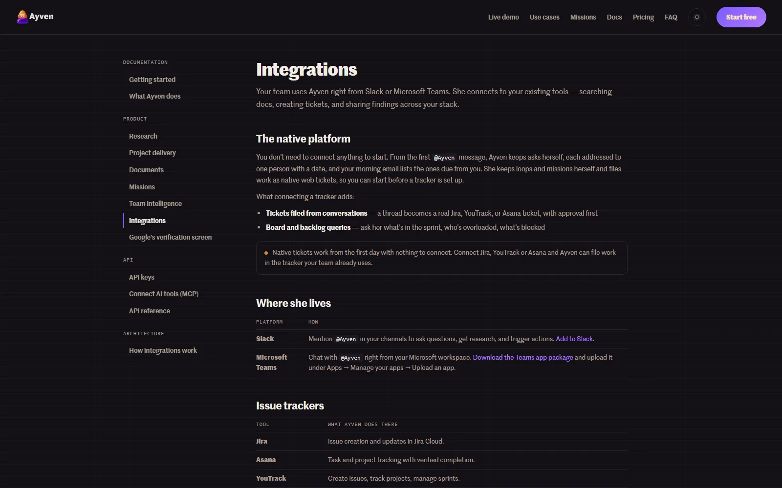Select Integrations in the sidebar

[x=147, y=221]
